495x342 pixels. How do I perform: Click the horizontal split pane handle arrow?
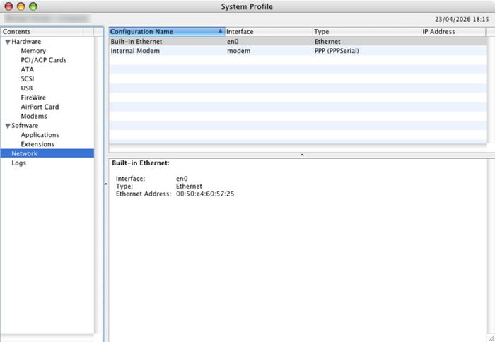[x=302, y=155]
